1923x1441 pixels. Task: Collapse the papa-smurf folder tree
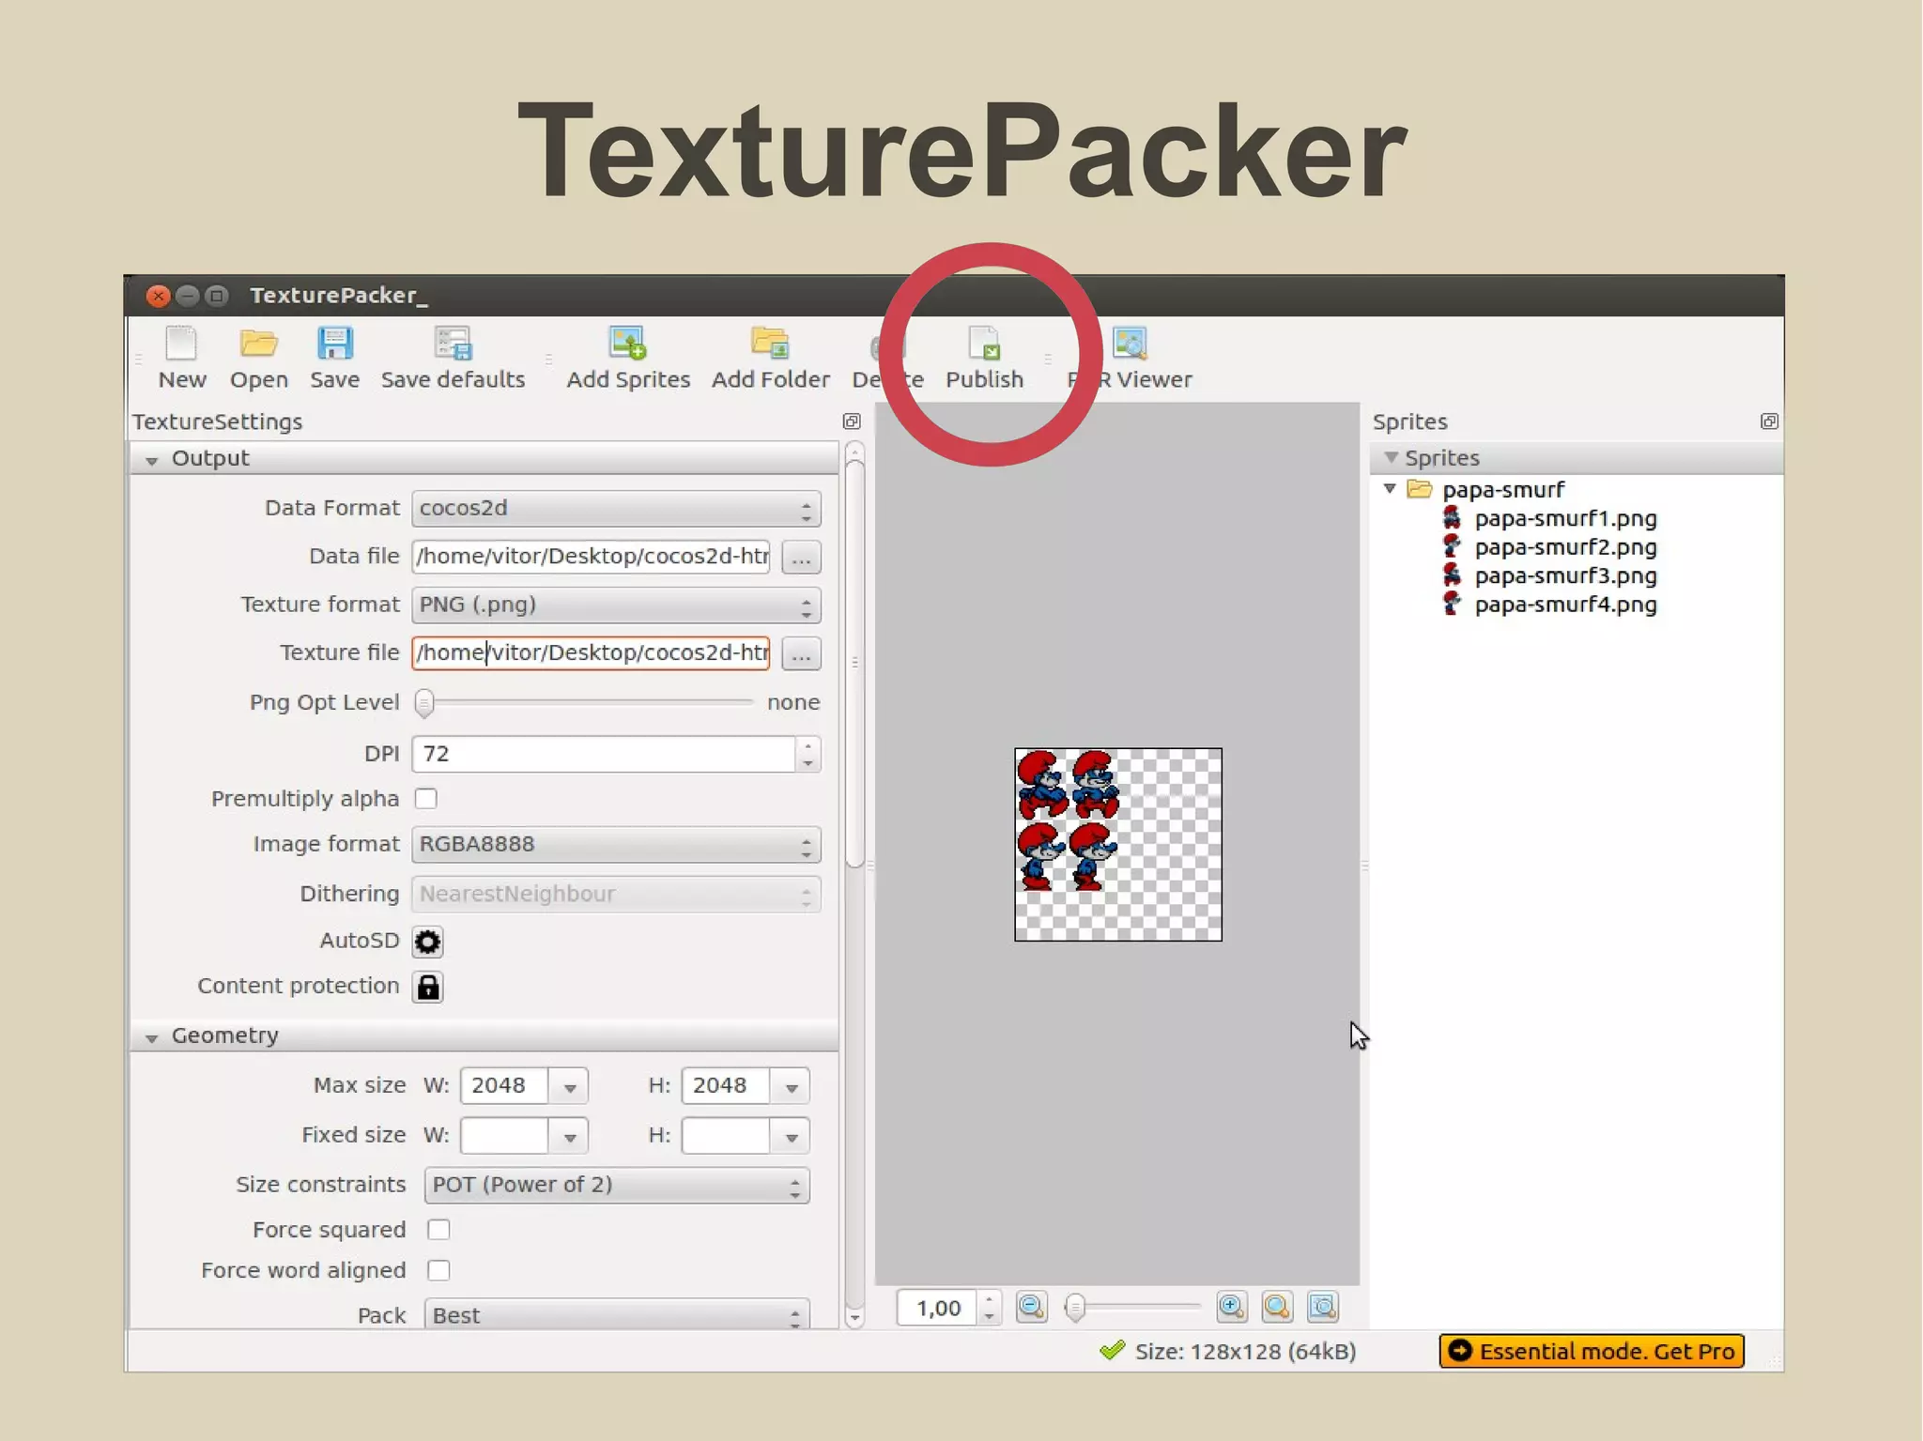tap(1390, 489)
